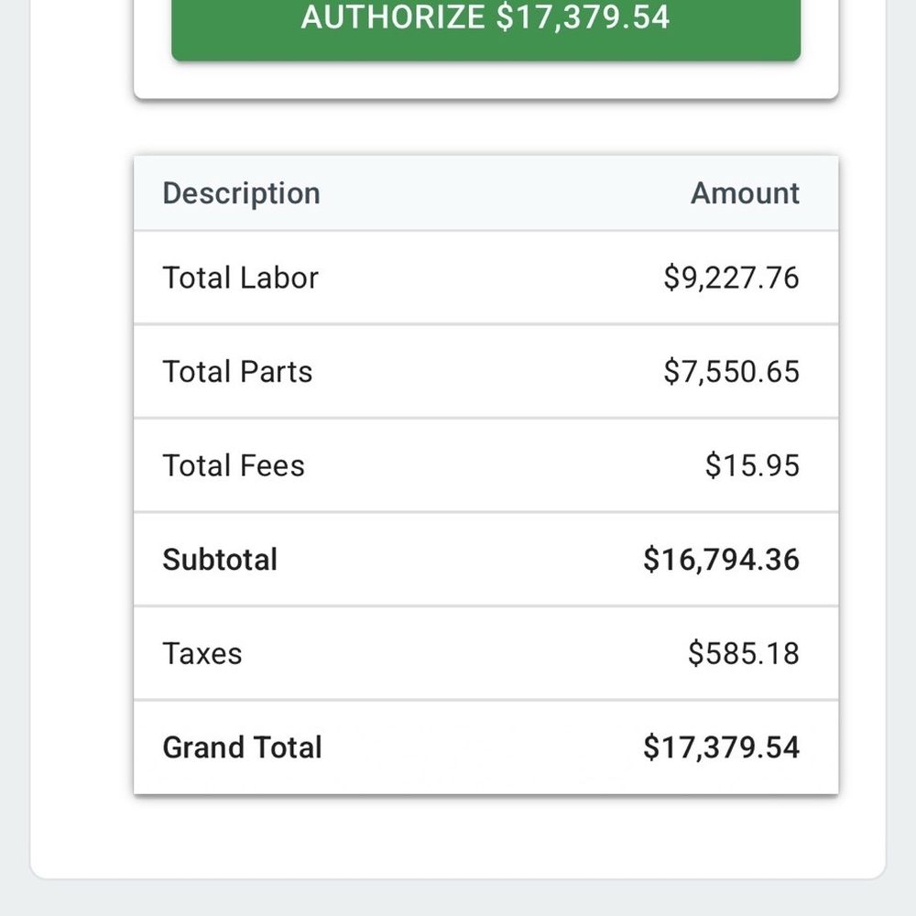Click the middle of the Total Labor row
Viewport: 916px width, 916px height.
pos(486,278)
